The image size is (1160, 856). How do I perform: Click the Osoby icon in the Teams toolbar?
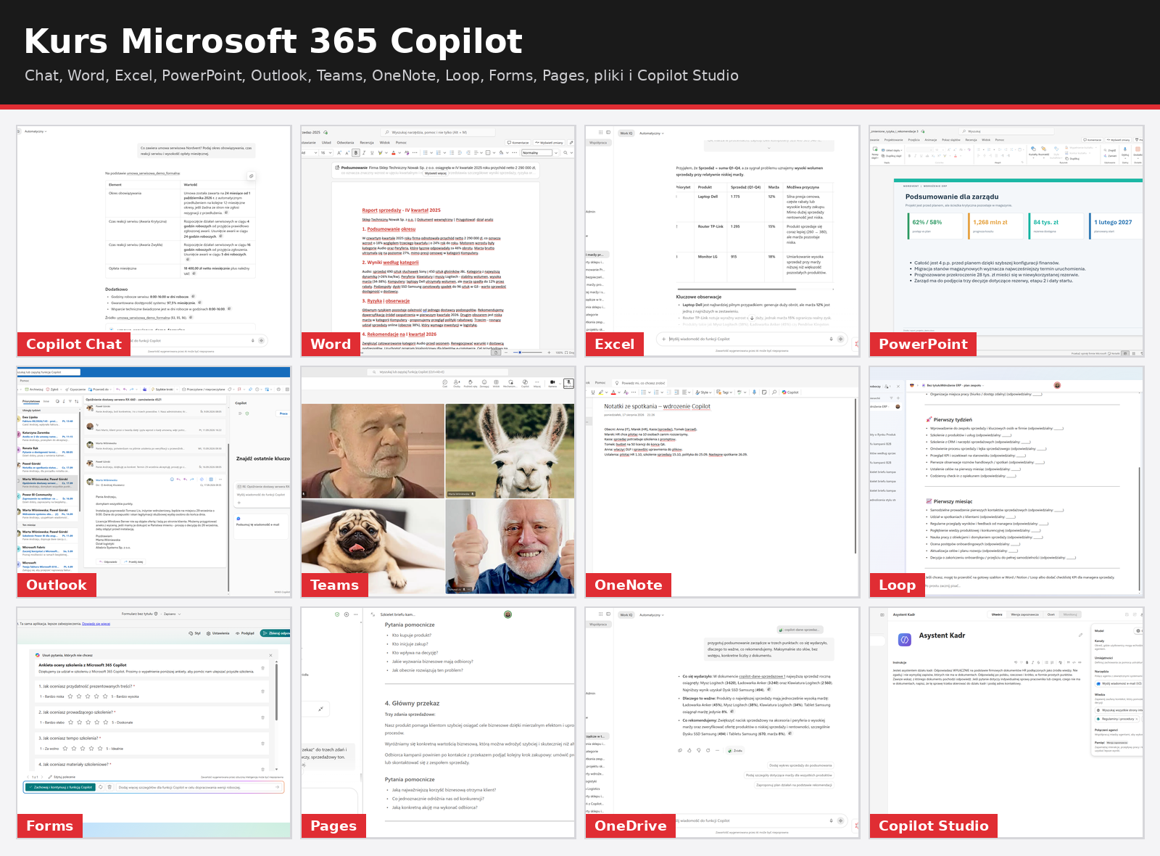coord(457,383)
